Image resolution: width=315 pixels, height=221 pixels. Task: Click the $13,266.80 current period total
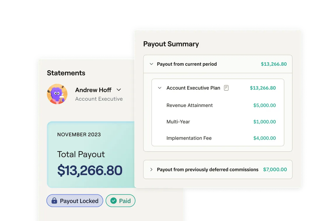[x=274, y=64]
